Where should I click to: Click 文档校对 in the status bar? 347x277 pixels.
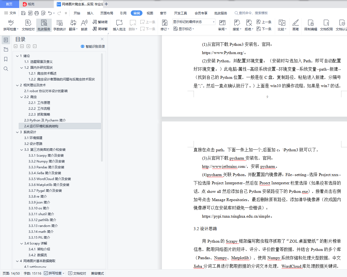77,273
